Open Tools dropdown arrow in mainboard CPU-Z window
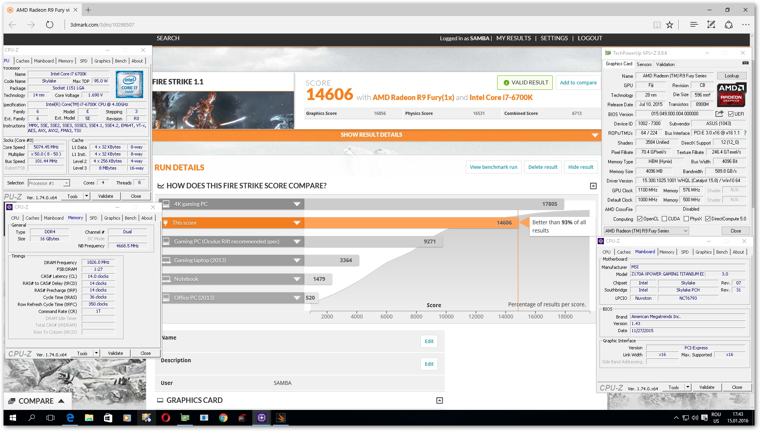Image resolution: width=760 pixels, height=431 pixels. [x=688, y=387]
